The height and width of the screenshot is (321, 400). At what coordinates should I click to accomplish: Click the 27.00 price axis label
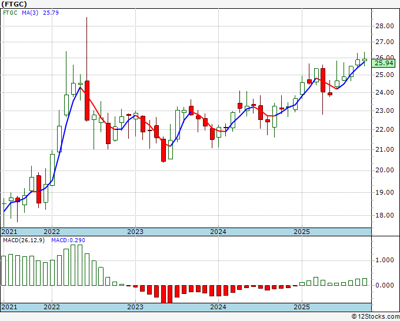coord(385,42)
